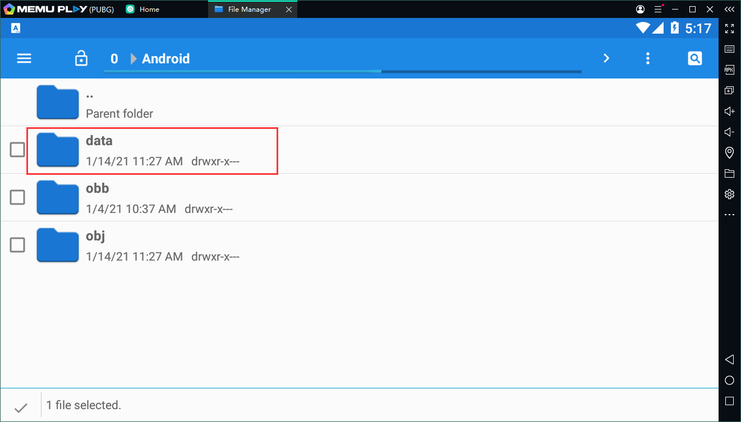The image size is (741, 422).
Task: Tick the checkbox for data folder
Action: (x=17, y=150)
